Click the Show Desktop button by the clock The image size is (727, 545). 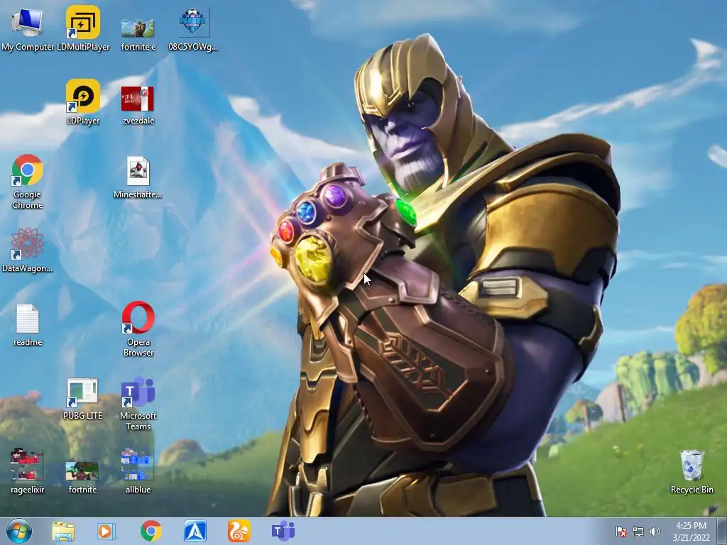pyautogui.click(x=721, y=532)
